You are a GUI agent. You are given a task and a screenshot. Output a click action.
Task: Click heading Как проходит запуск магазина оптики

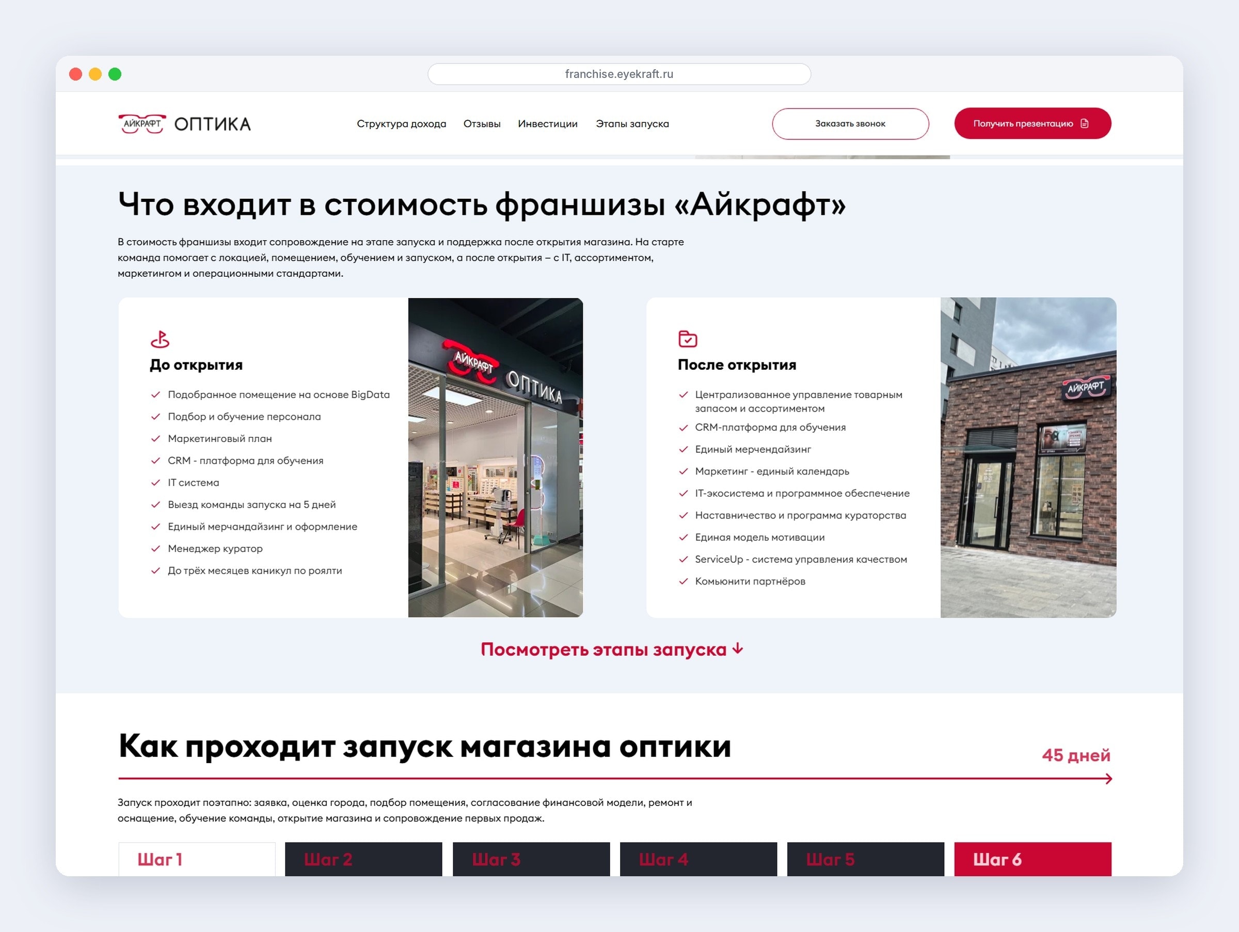pyautogui.click(x=424, y=746)
